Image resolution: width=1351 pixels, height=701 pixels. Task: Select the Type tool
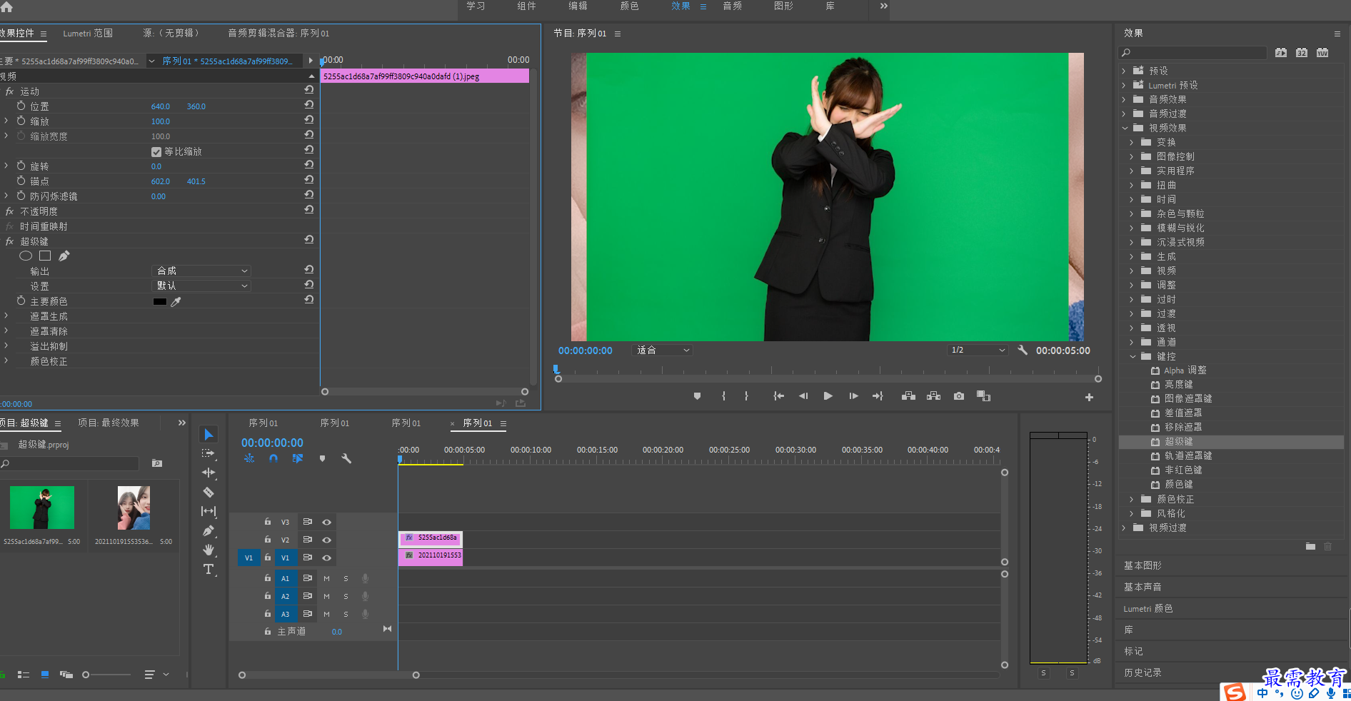click(209, 569)
